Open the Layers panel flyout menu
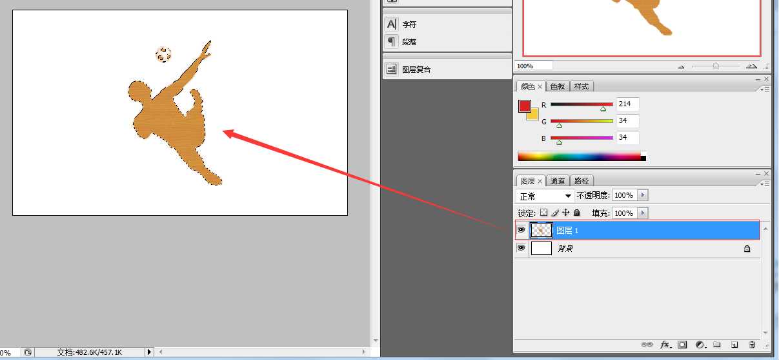This screenshot has height=360, width=779. 765,184
